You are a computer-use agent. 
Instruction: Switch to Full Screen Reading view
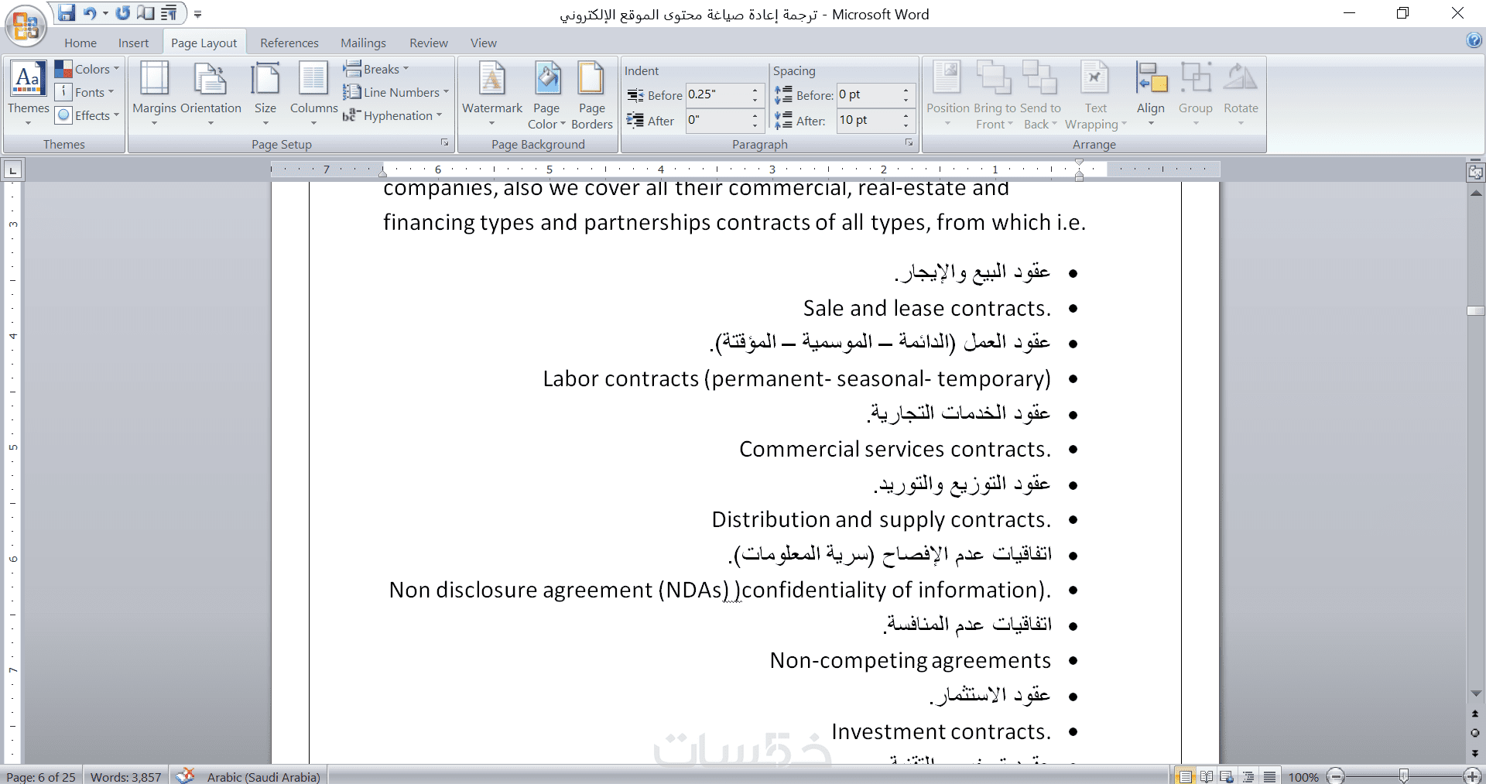[x=1206, y=776]
